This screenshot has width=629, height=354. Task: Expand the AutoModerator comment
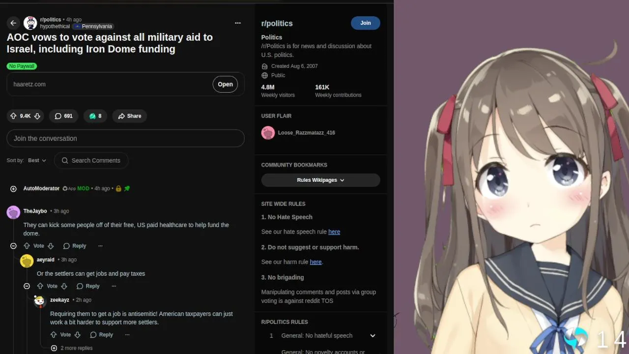[13, 189]
